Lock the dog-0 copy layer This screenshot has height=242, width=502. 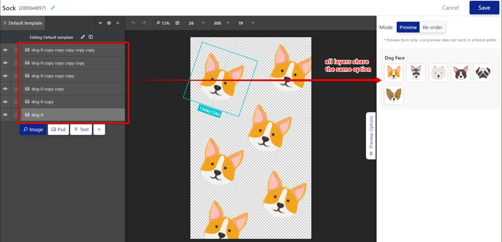point(16,102)
